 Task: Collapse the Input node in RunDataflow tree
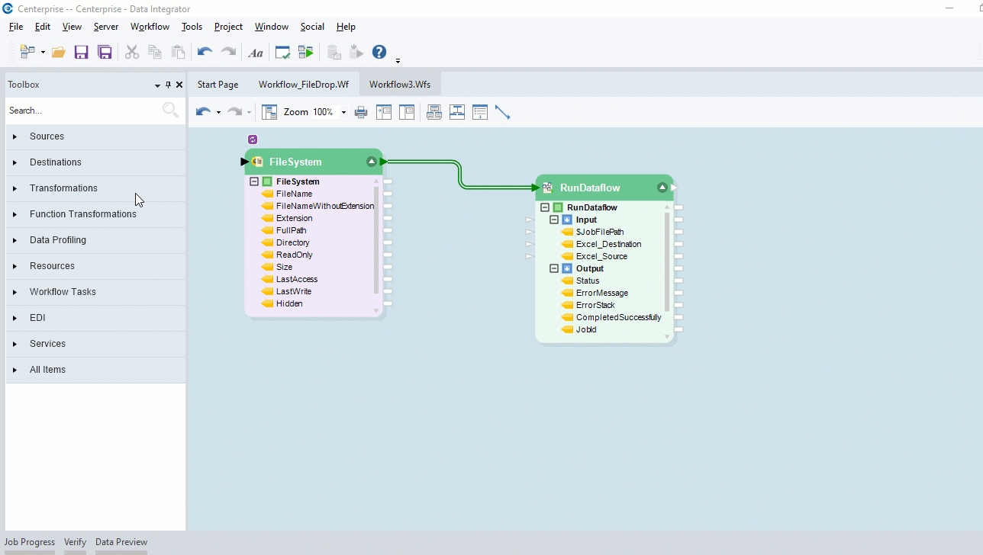click(x=554, y=220)
